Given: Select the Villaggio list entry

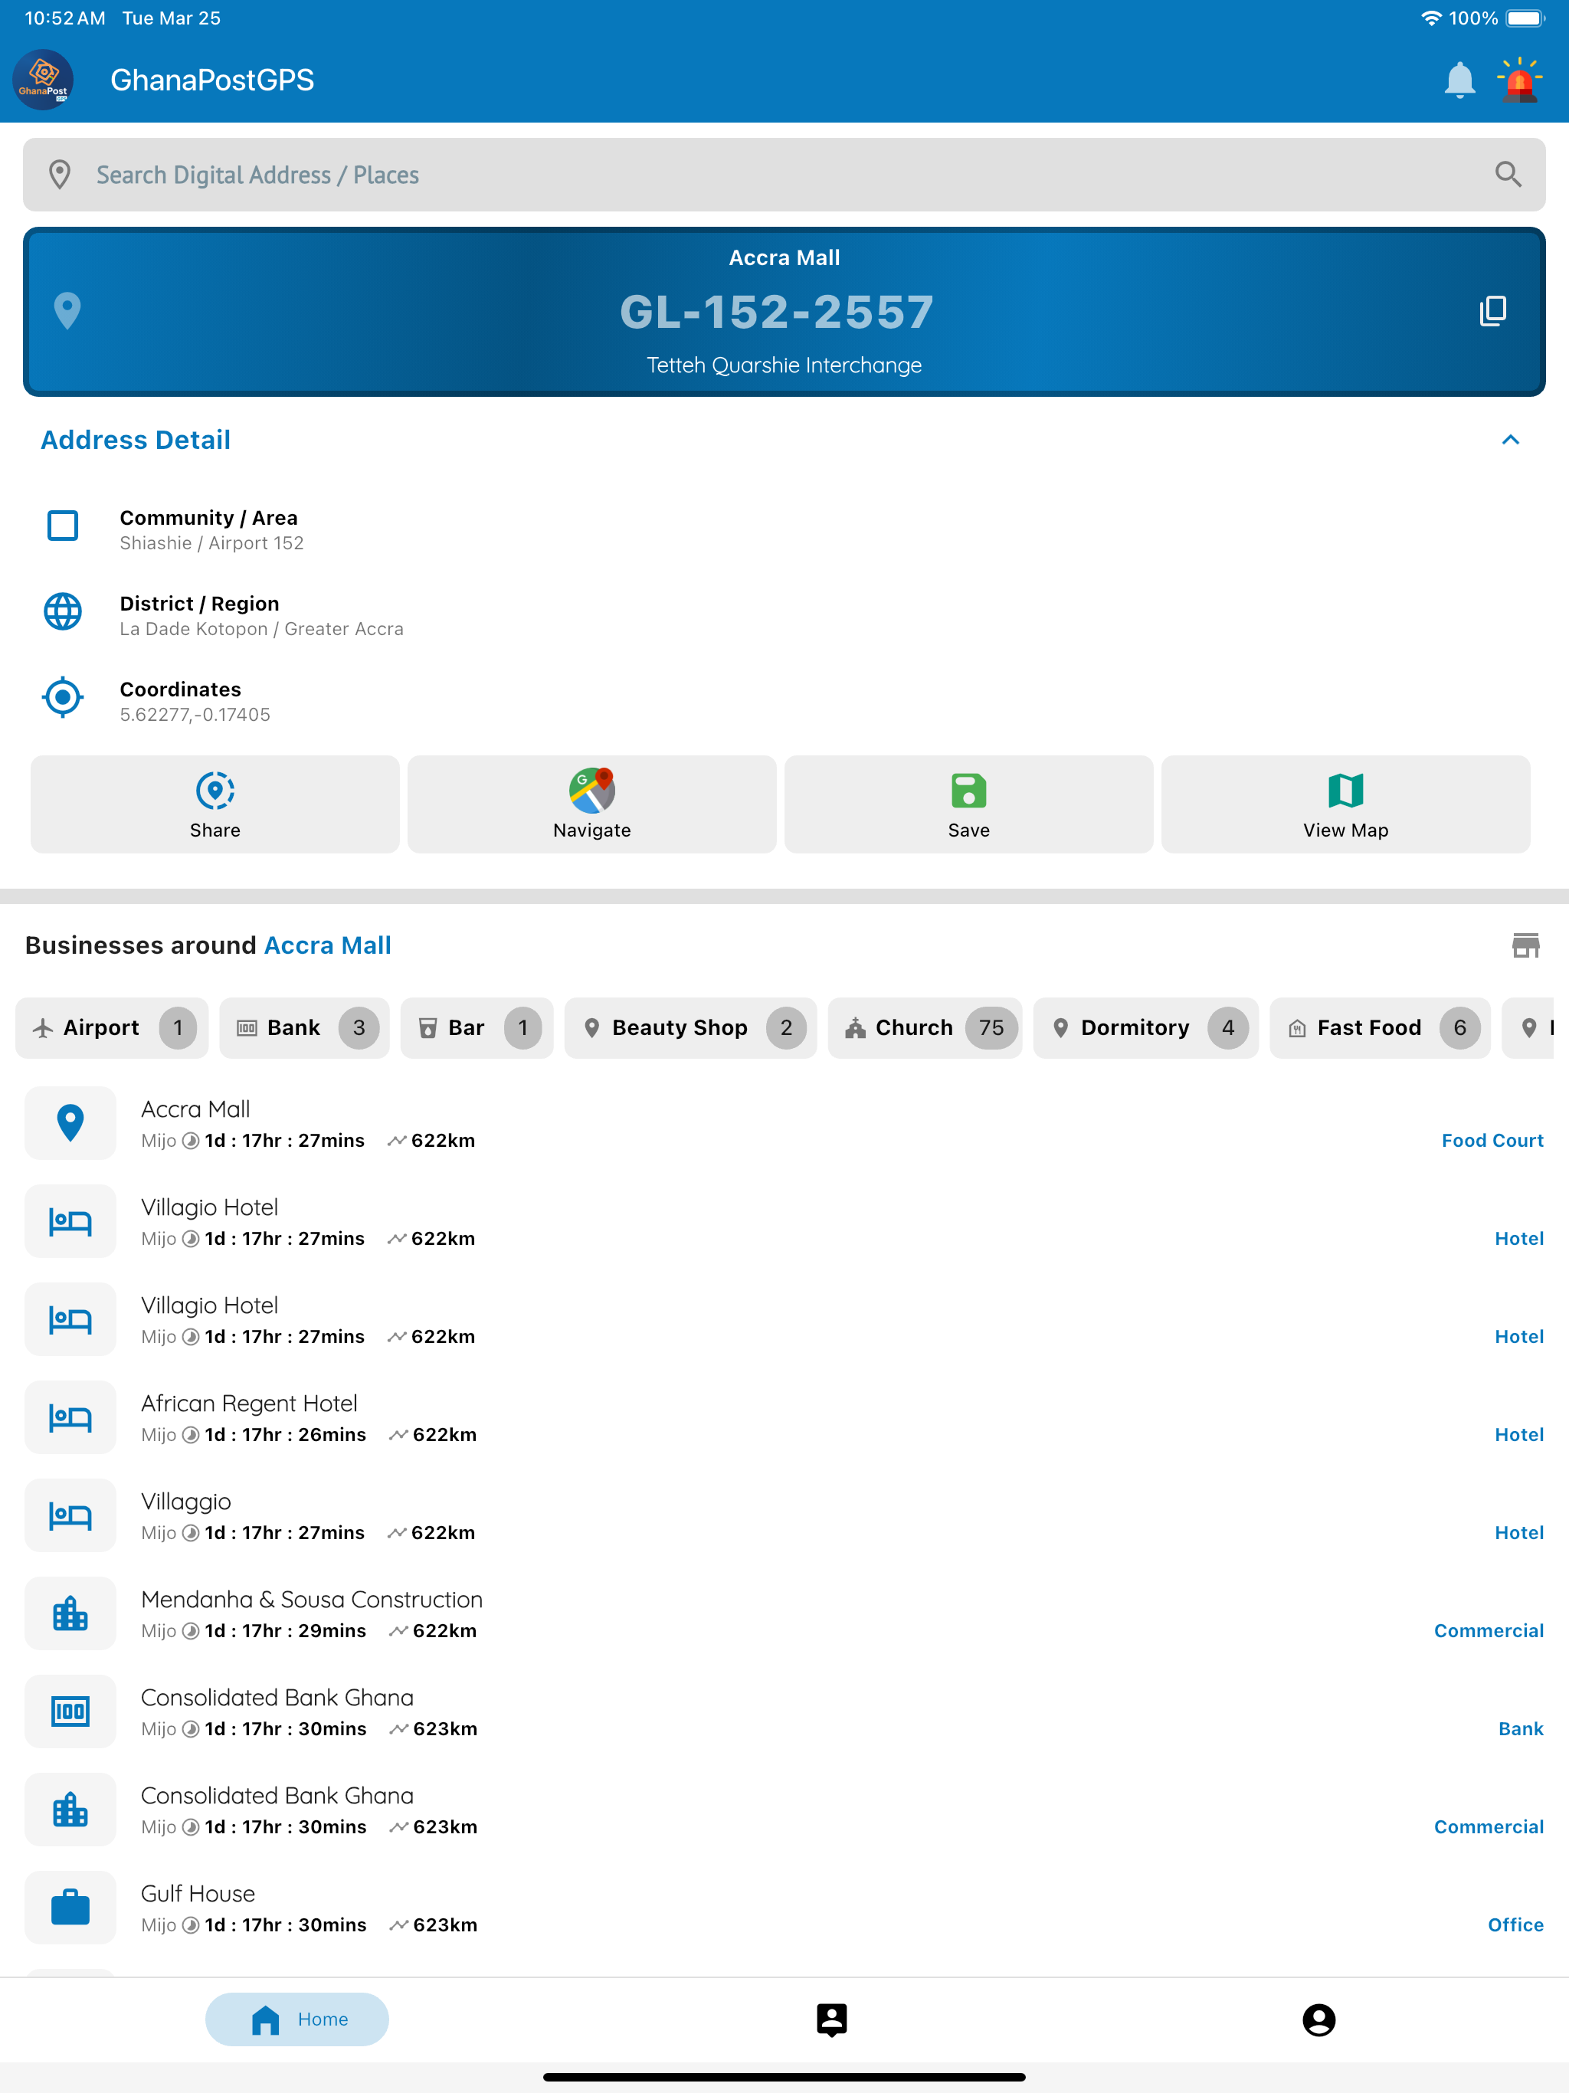Looking at the screenshot, I should [784, 1515].
